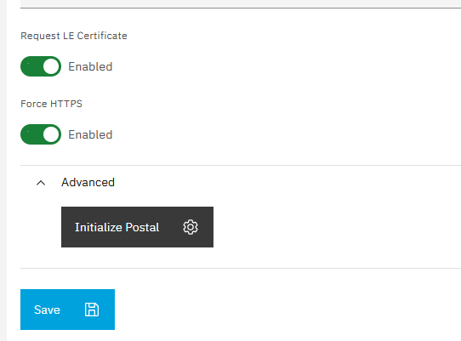Click the floppy disk icon on Save
Screen dimensions: 461x341
pyautogui.click(x=92, y=310)
